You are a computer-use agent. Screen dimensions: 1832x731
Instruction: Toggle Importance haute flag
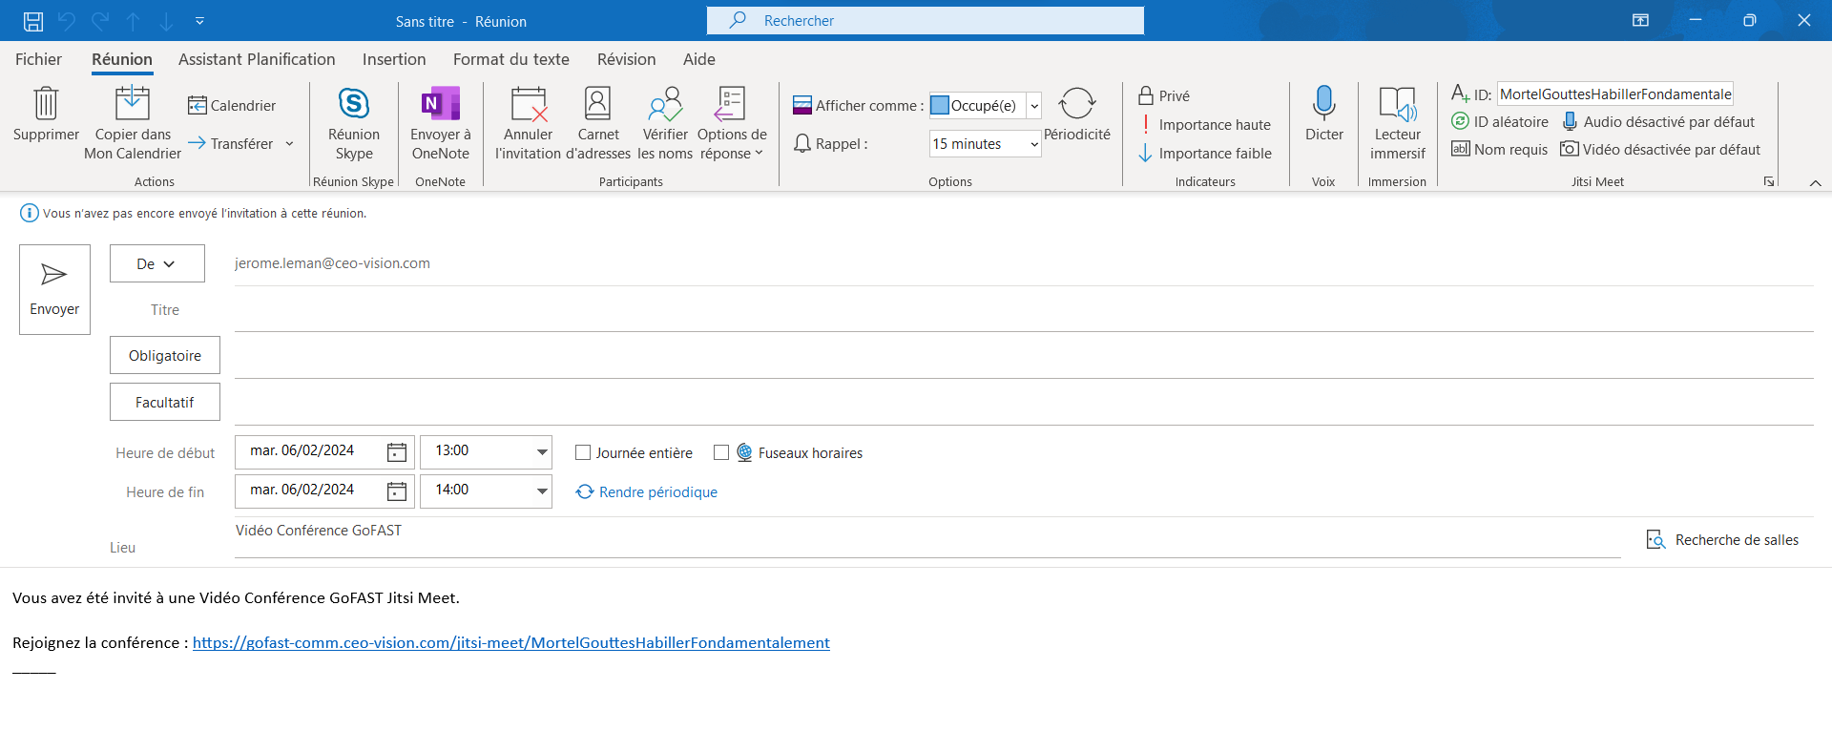(1205, 124)
